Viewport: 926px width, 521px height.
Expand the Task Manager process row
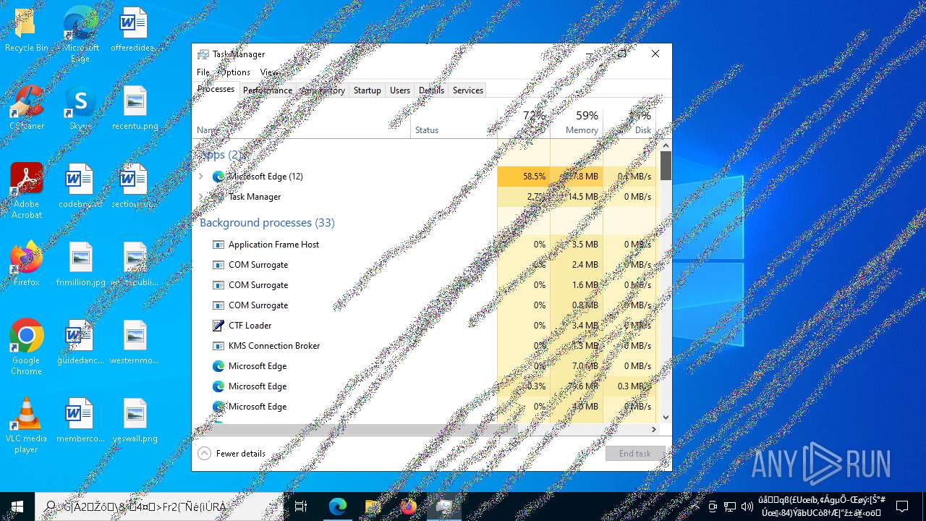click(201, 196)
